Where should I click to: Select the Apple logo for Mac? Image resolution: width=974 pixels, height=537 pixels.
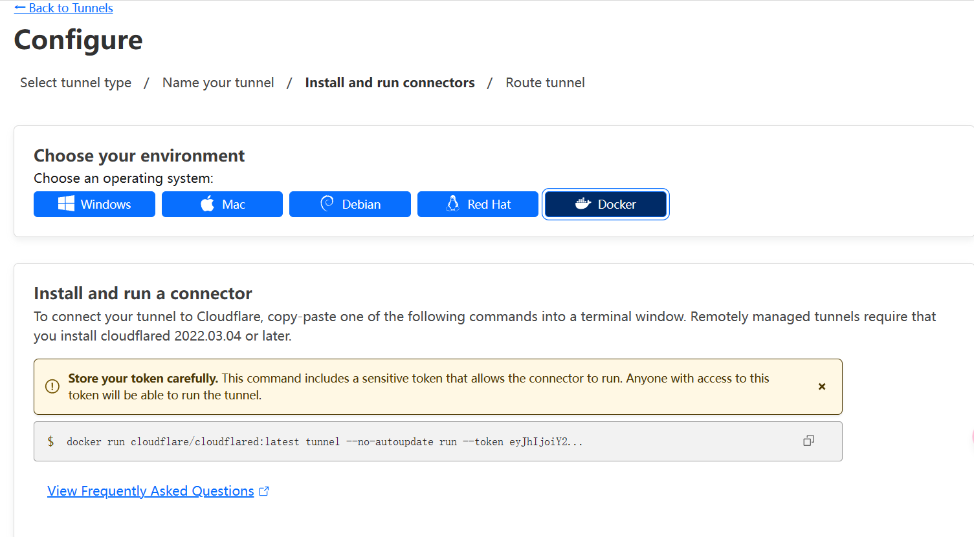207,204
